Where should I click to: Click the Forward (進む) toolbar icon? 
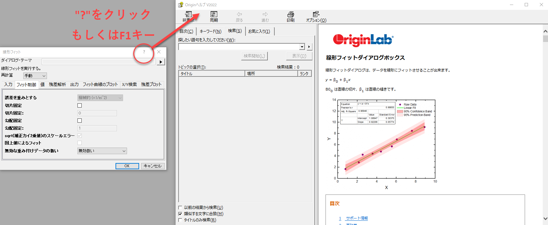[x=265, y=16]
